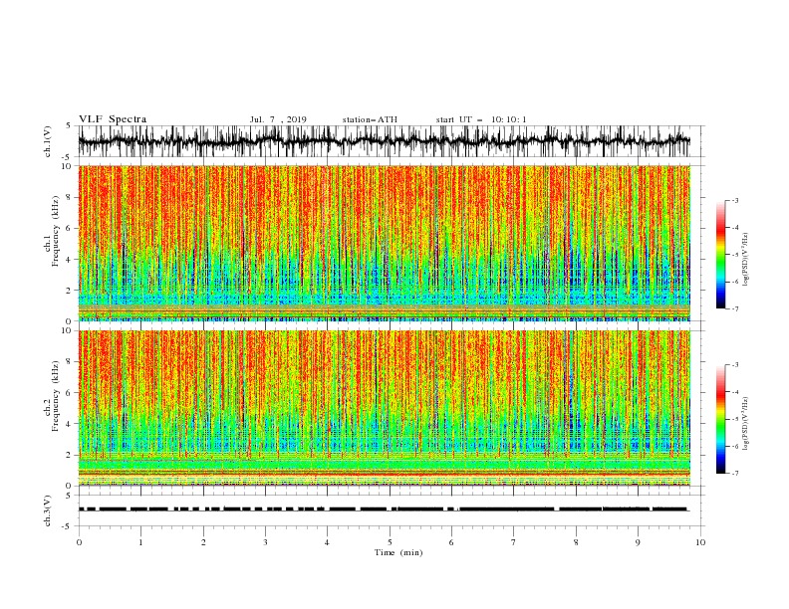Viewport: 789px width, 609px height.
Task: Click the ch.3 voltage trace panel
Action: (391, 510)
